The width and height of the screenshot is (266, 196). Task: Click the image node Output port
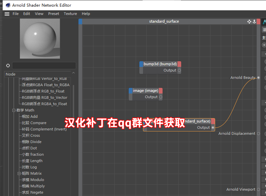pyautogui.click(x=161, y=97)
